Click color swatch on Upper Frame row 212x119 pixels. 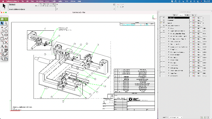point(193,73)
